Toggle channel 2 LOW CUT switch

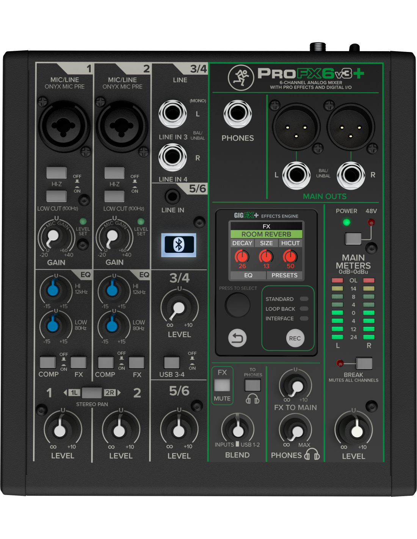point(114,196)
